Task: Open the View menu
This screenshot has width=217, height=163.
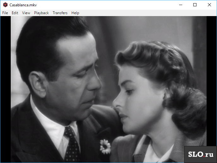Action: 26,13
